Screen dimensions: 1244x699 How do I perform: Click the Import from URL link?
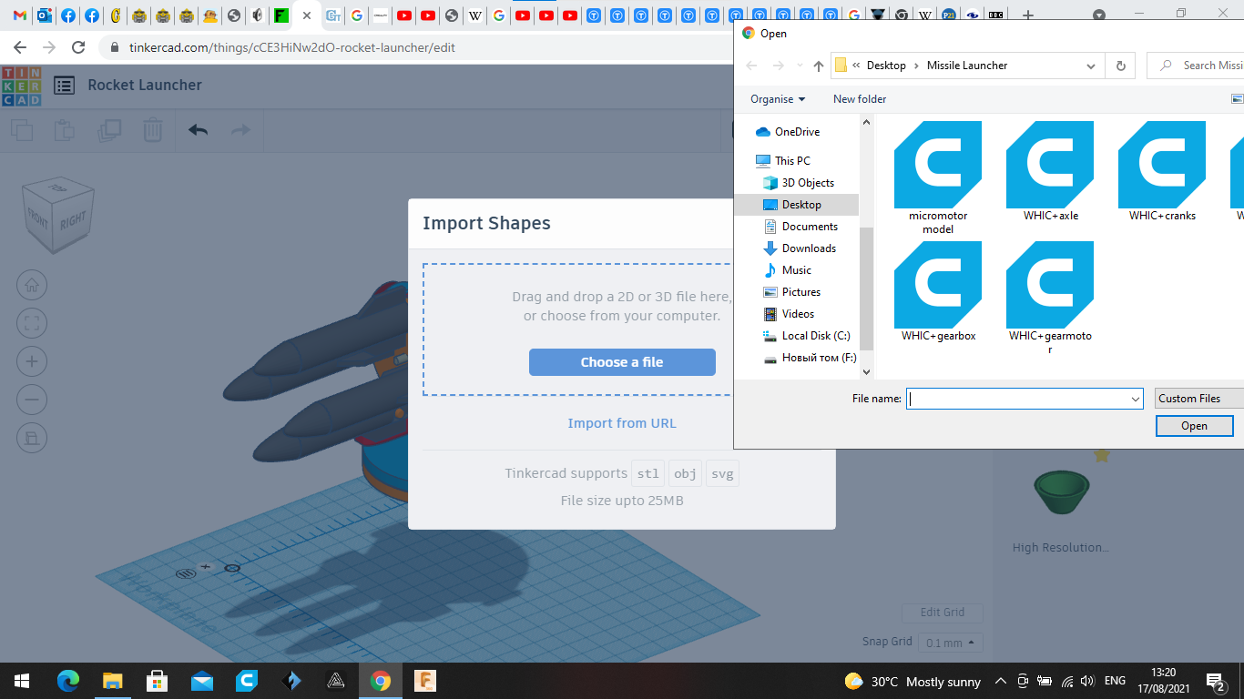point(622,423)
